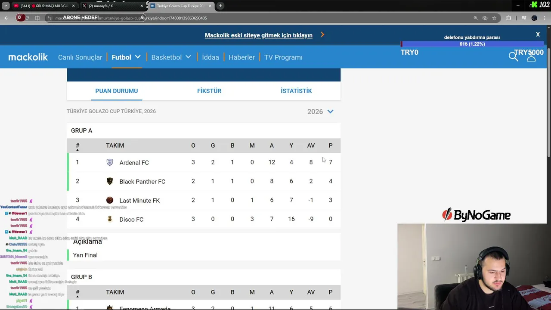Click the site search magnifier icon
Viewport: 551px width, 310px height.
(x=513, y=57)
